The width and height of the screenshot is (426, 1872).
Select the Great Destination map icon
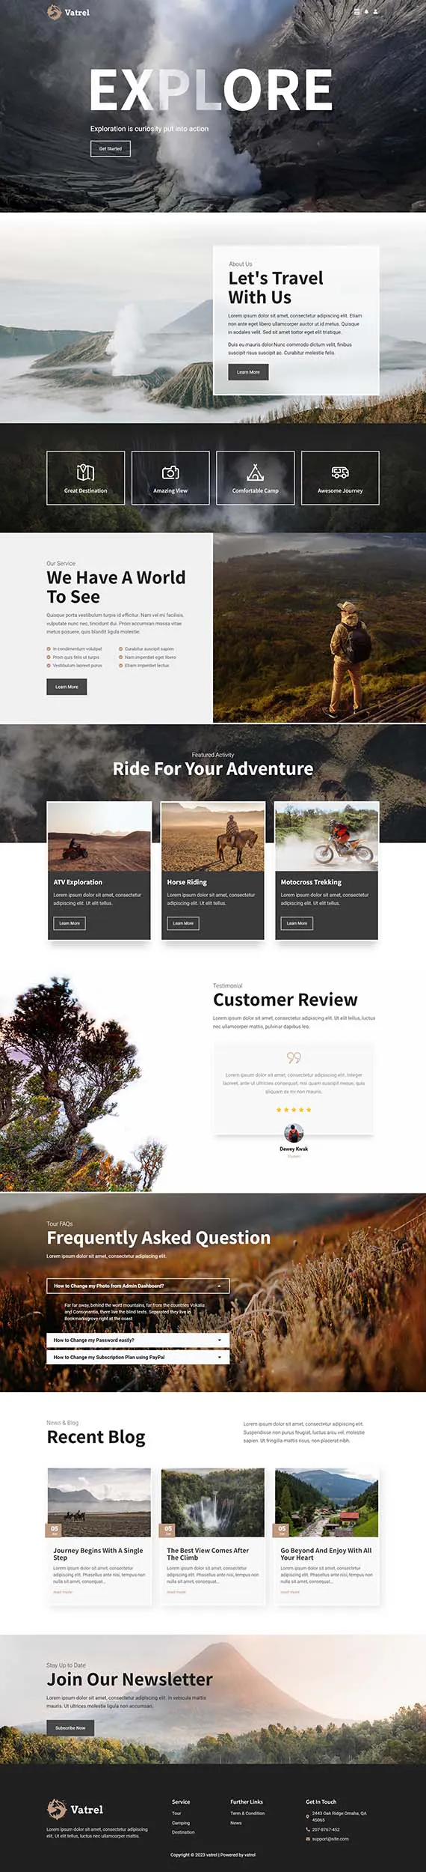click(x=85, y=472)
